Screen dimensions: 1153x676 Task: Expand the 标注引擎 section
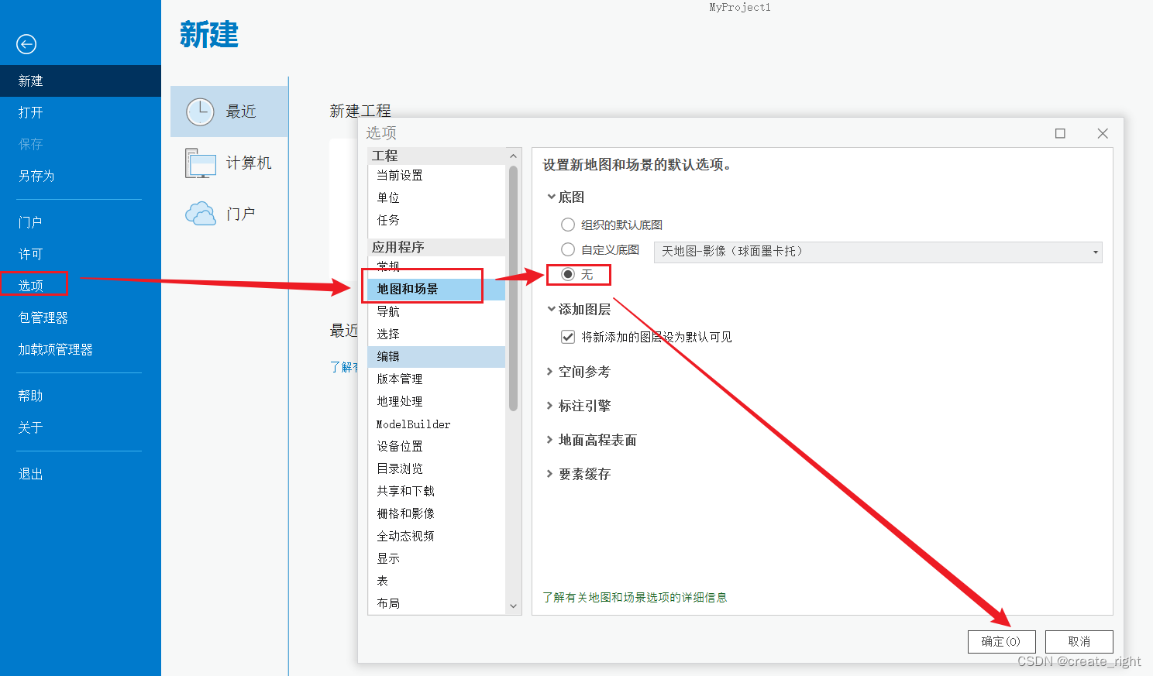550,406
